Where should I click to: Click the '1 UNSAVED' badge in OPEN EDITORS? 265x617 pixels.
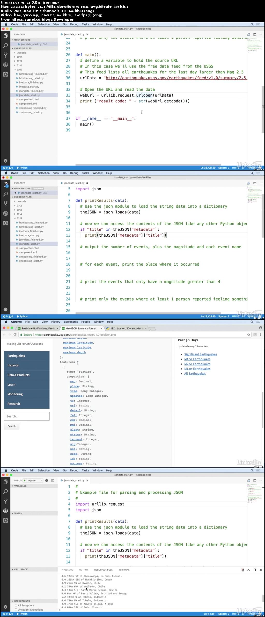click(38, 189)
